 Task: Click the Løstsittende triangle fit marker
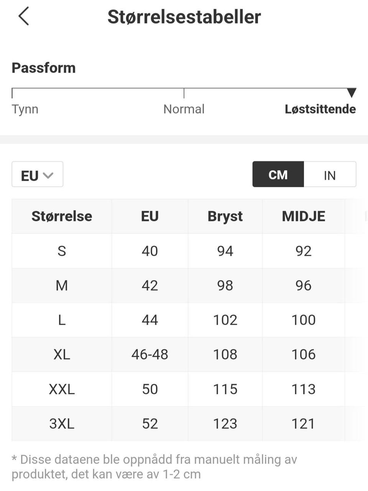coord(352,93)
